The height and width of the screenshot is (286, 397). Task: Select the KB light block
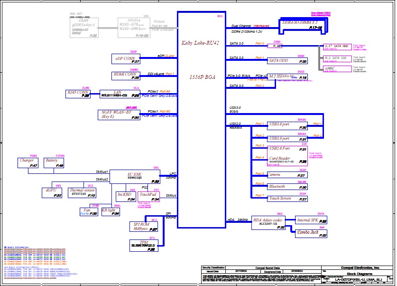pyautogui.click(x=111, y=212)
